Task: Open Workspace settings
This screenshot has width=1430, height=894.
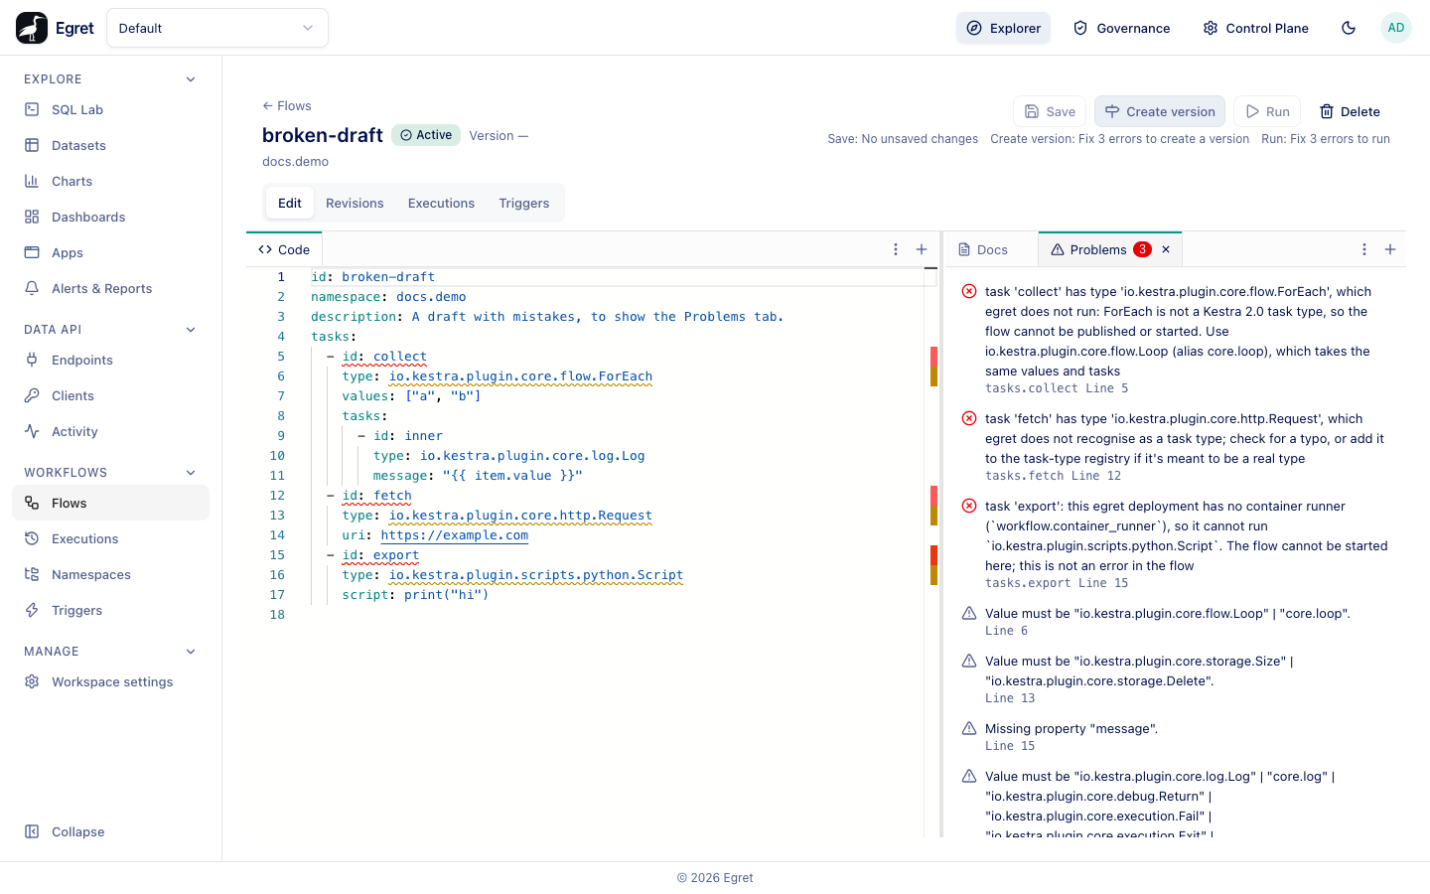Action: (x=110, y=682)
